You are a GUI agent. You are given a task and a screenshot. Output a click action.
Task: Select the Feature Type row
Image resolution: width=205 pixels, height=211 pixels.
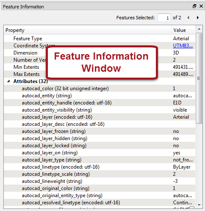click(x=100, y=39)
